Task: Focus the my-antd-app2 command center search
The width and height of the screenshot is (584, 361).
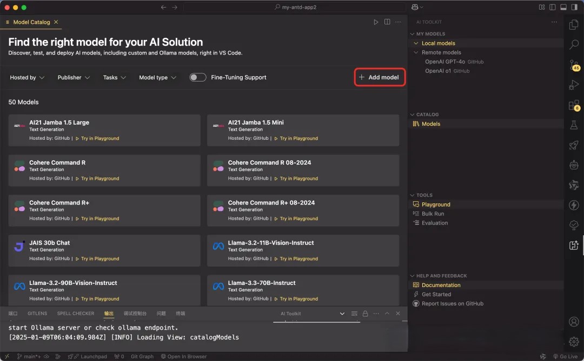Action: click(x=295, y=7)
